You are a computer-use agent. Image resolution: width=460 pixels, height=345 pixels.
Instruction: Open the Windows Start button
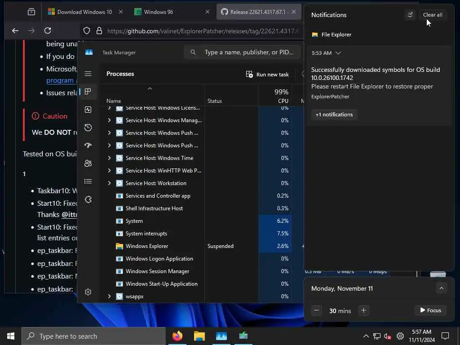11,336
